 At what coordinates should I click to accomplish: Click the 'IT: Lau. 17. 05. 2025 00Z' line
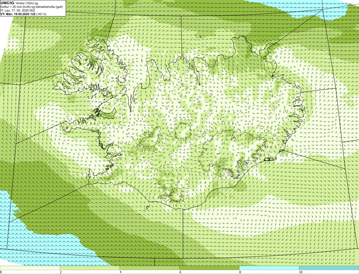18,10
